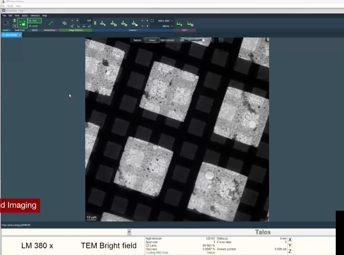Close the SmartCam tab
The image size is (344, 255).
(x=20, y=35)
